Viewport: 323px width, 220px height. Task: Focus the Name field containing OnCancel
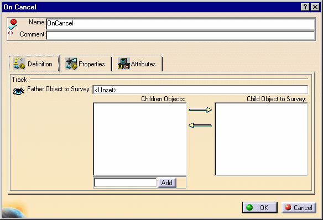click(x=180, y=24)
